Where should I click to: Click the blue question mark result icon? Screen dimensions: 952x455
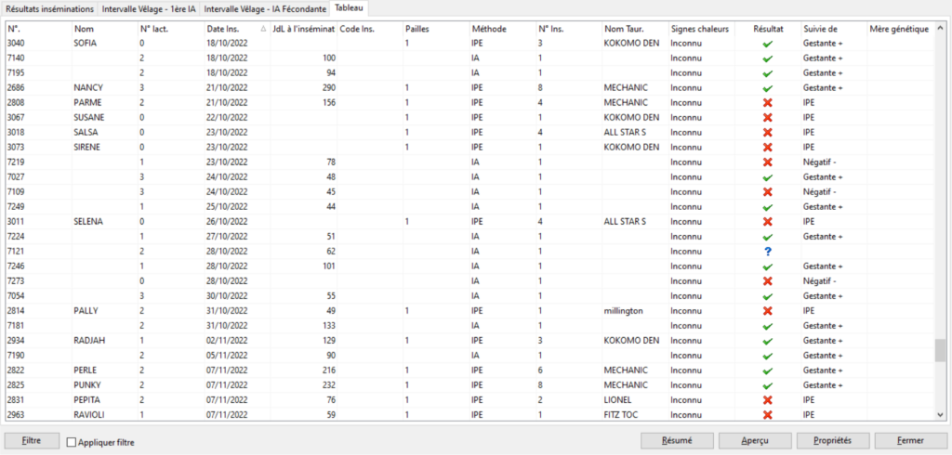767,252
